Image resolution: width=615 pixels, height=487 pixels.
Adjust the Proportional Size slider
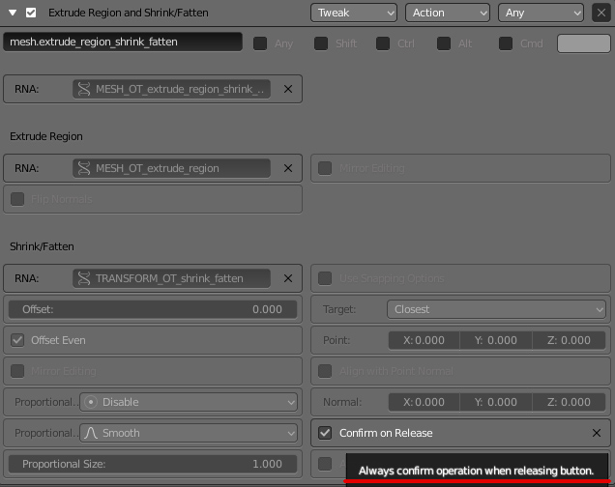153,464
